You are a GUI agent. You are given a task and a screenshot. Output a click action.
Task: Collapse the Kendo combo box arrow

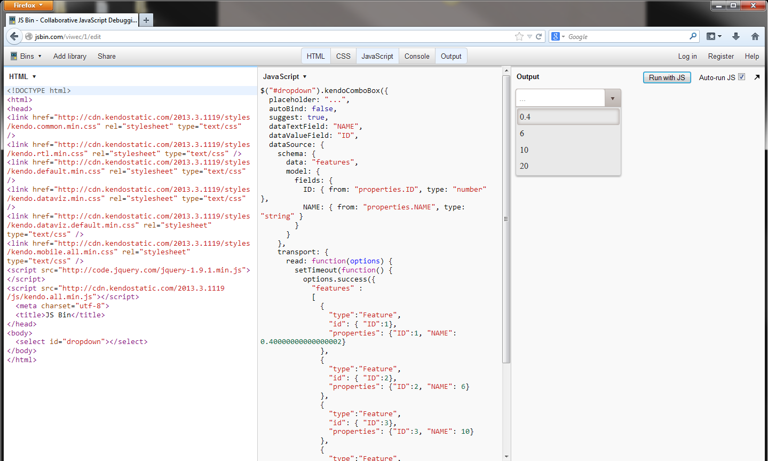[612, 98]
